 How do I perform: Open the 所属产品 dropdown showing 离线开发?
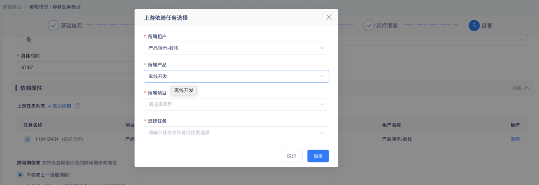(236, 76)
